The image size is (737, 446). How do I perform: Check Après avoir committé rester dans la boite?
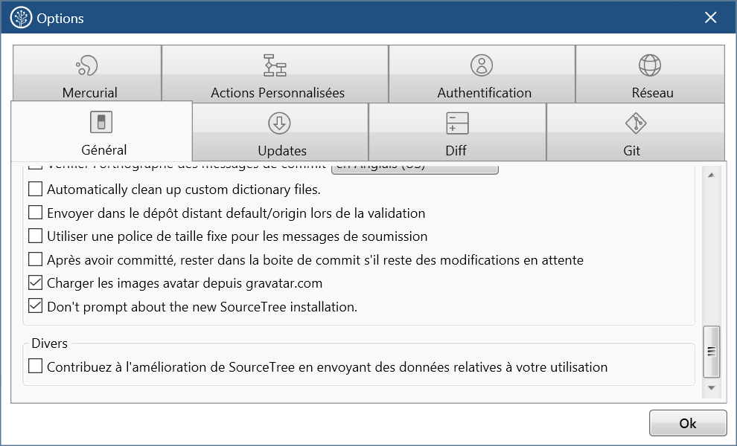(x=35, y=259)
